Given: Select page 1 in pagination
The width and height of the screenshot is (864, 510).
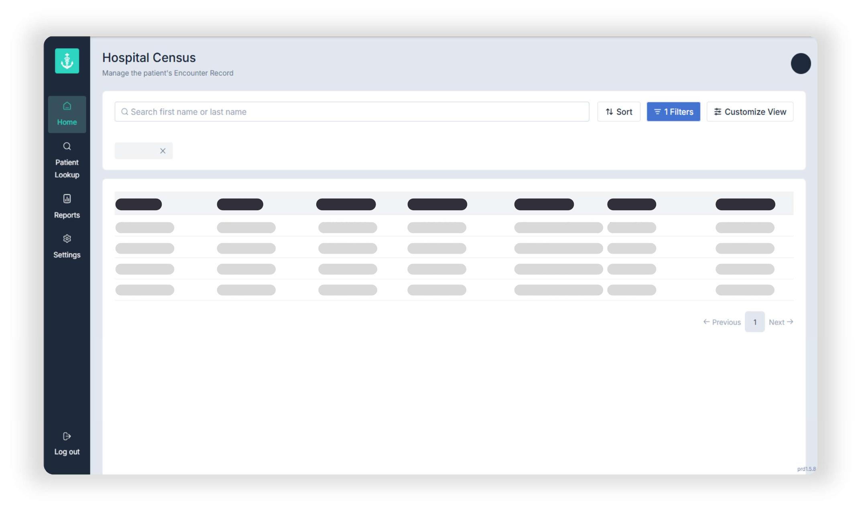Looking at the screenshot, I should point(754,322).
